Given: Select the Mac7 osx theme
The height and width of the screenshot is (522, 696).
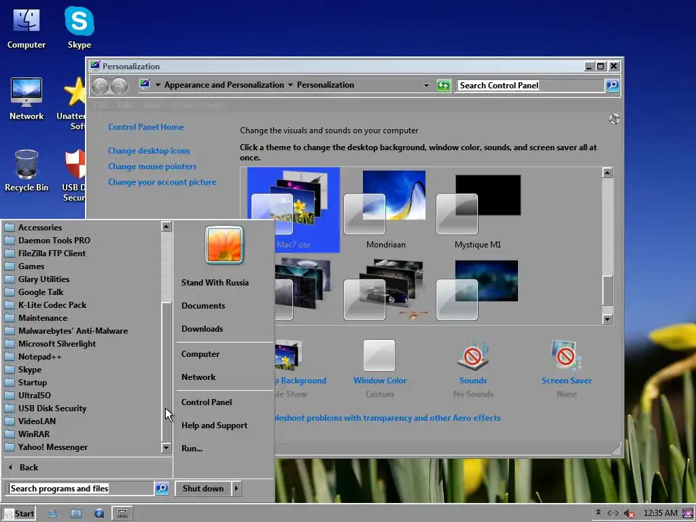Looking at the screenshot, I should click(294, 209).
